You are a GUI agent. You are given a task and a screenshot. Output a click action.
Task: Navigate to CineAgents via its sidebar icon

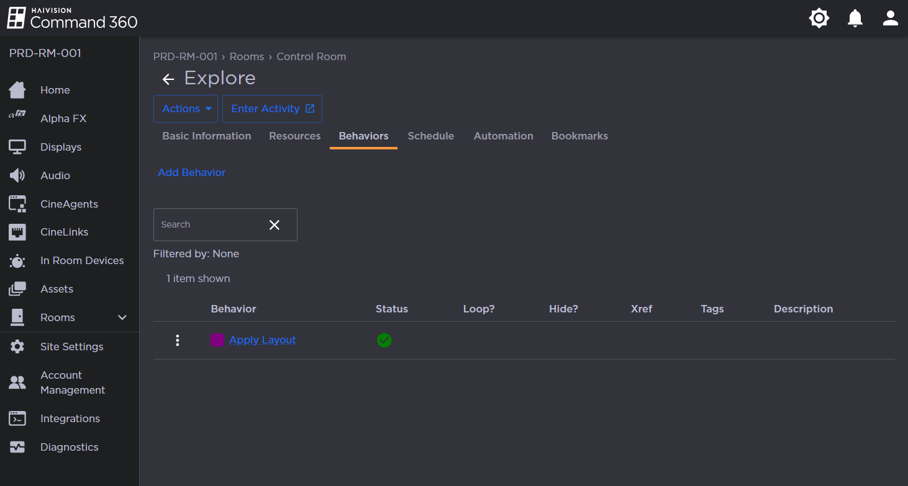coord(17,203)
